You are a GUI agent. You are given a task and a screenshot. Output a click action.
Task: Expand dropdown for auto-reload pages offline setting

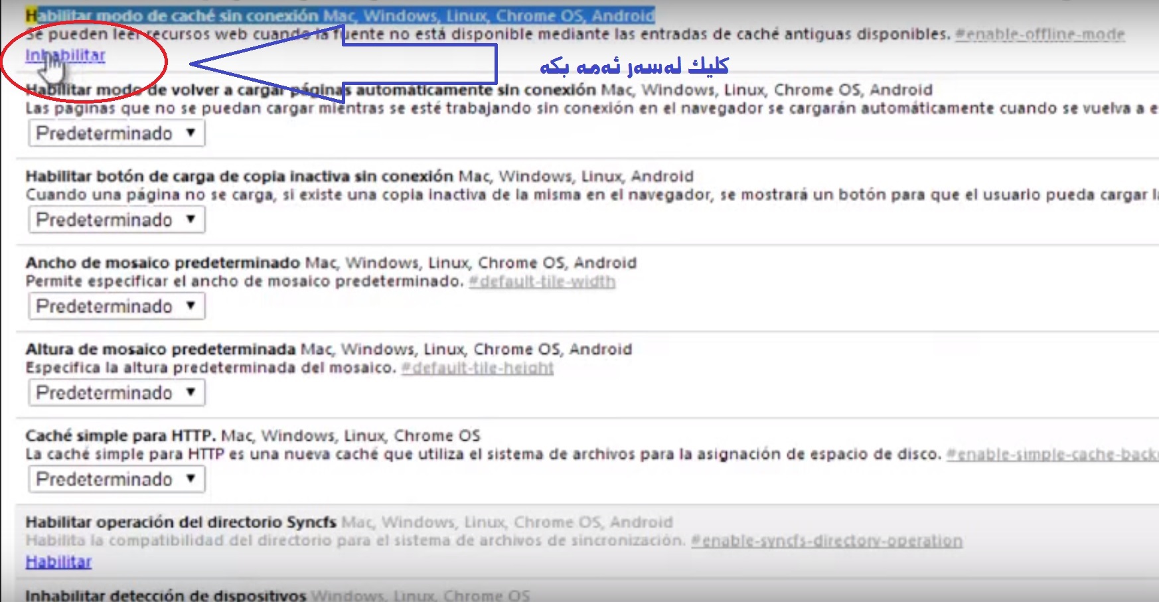click(x=117, y=133)
